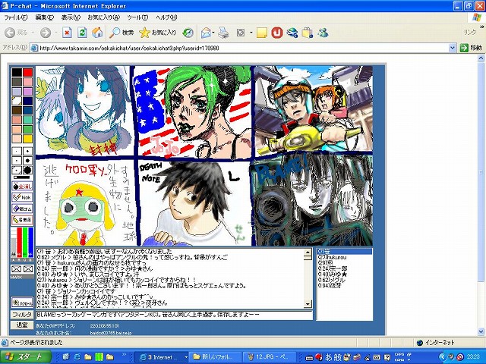This screenshot has height=364, width=486.
Task: Pick the violet purple color swatch
Action: 27,91
